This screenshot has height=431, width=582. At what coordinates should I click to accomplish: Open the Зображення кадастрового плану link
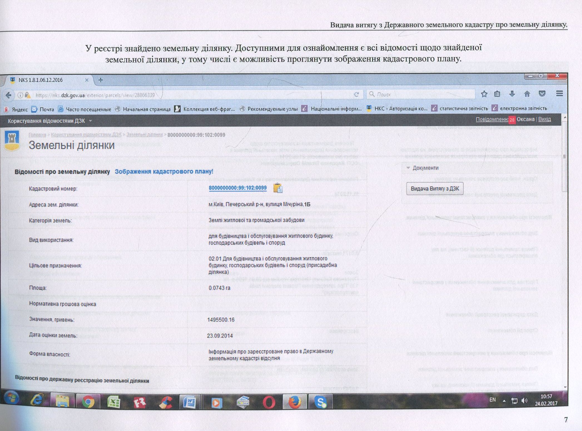pos(164,171)
